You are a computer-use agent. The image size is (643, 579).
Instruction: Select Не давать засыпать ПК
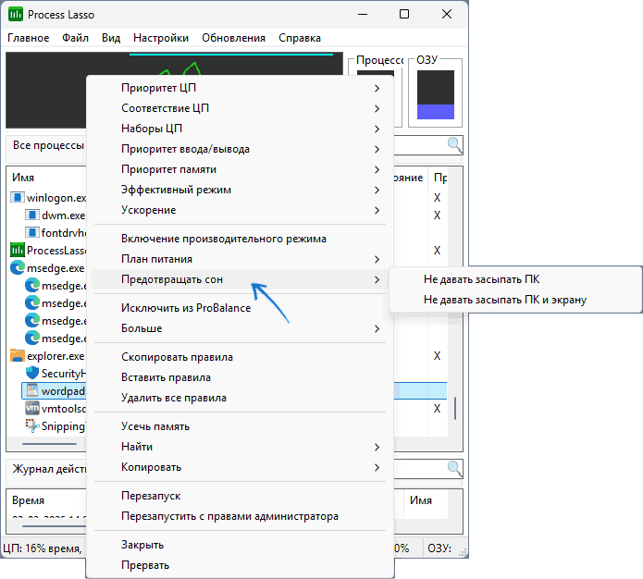(x=515, y=279)
